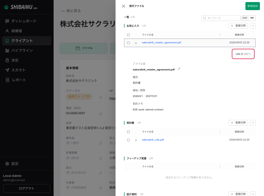Switch keyword mode to OR
This screenshot has height=196, width=264.
tap(252, 18)
